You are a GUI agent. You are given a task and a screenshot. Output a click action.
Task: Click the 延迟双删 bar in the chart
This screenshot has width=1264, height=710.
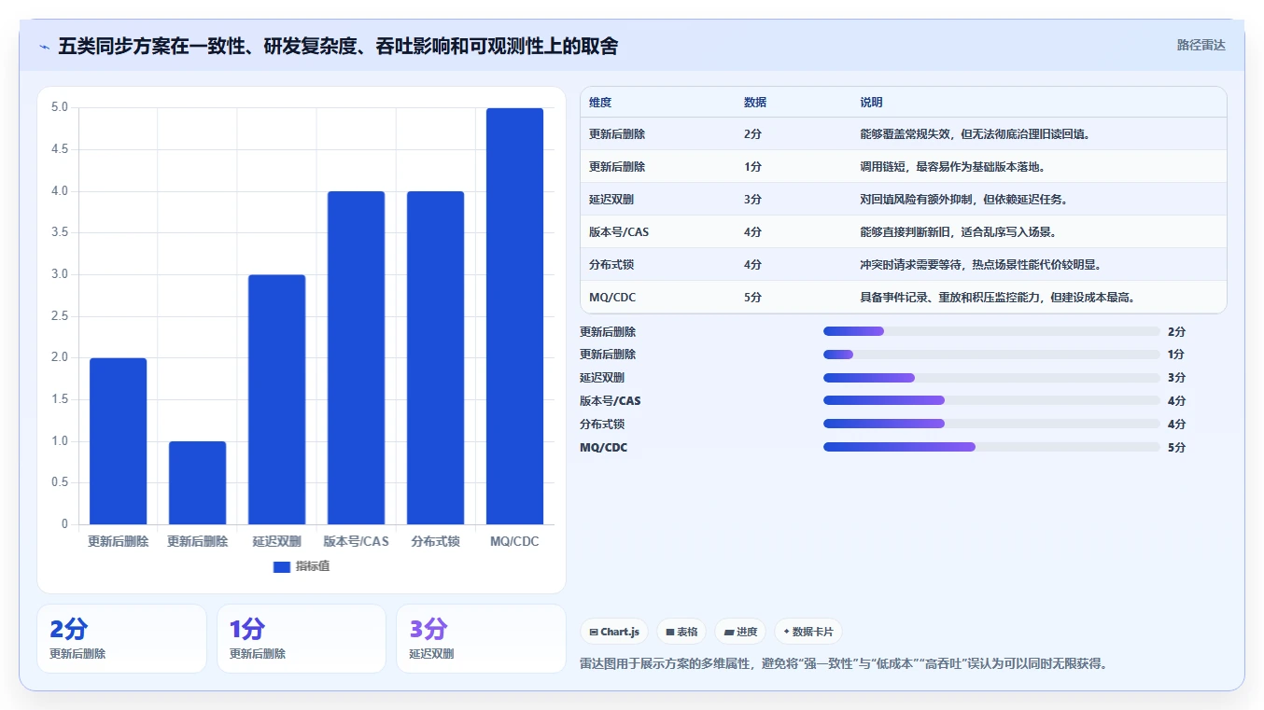[276, 399]
